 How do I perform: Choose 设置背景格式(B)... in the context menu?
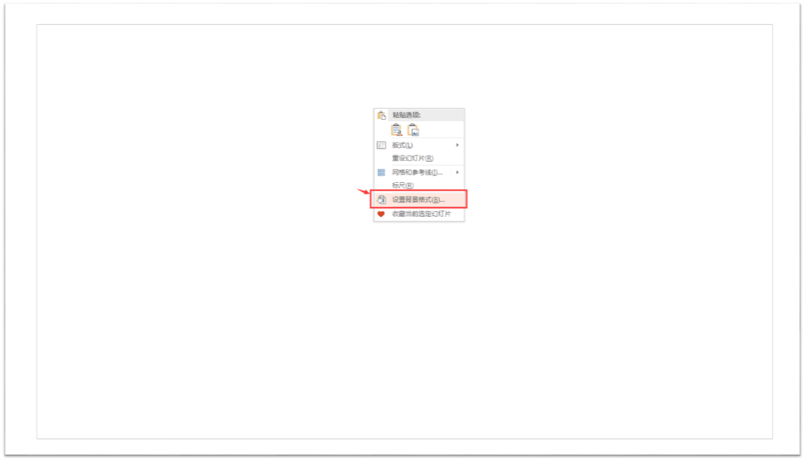tap(419, 200)
